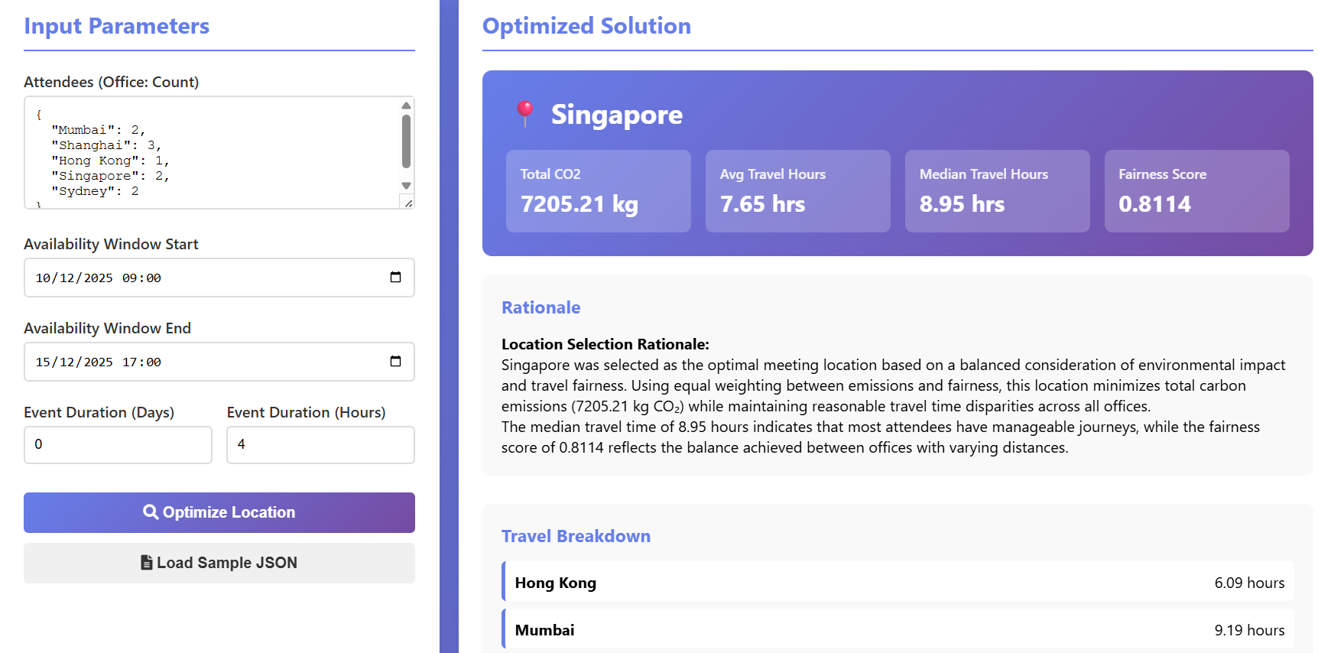Focus the Availability Window Start field
This screenshot has width=1318, height=653.
click(x=219, y=278)
